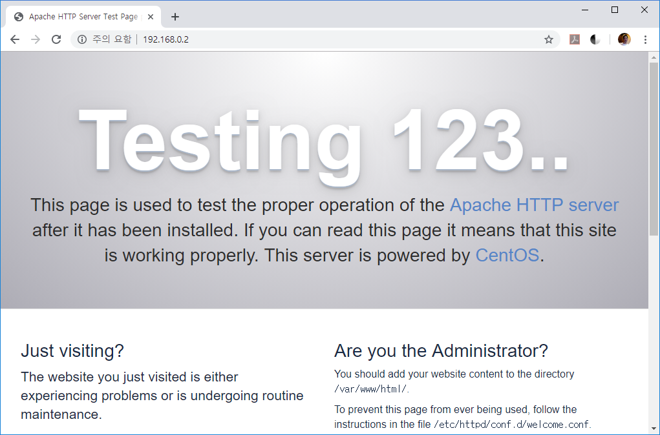The image size is (660, 435).
Task: Open the Chrome three-dot menu
Action: [645, 39]
